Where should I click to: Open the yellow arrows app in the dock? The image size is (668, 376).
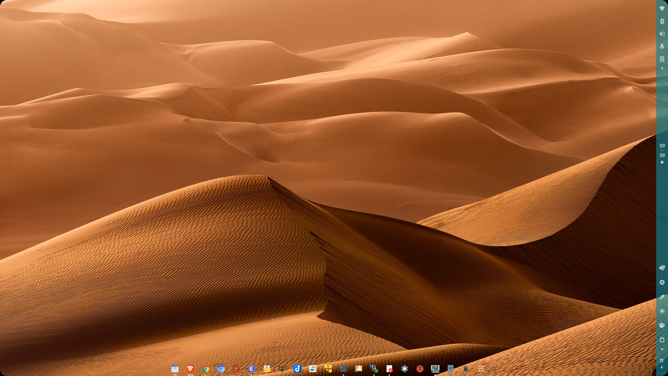[328, 369]
